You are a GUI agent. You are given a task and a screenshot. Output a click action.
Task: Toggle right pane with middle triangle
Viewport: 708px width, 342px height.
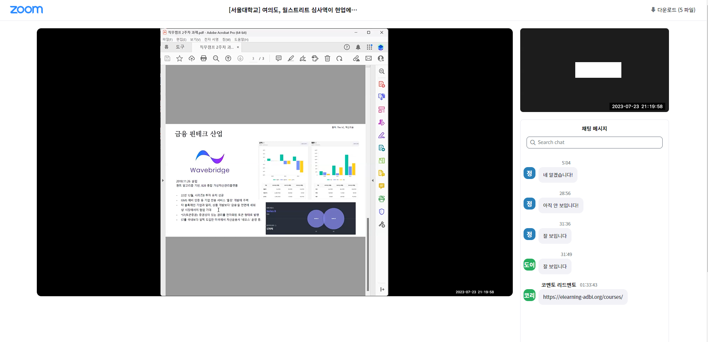tap(373, 180)
